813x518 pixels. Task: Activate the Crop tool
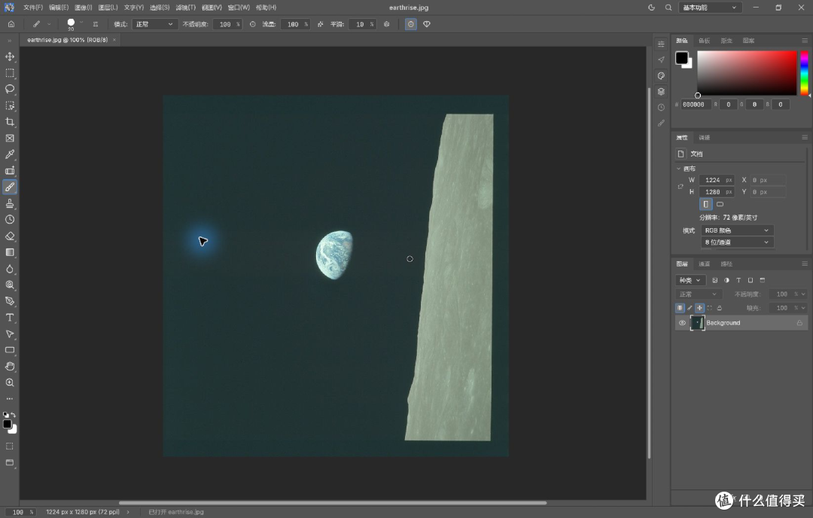10,122
